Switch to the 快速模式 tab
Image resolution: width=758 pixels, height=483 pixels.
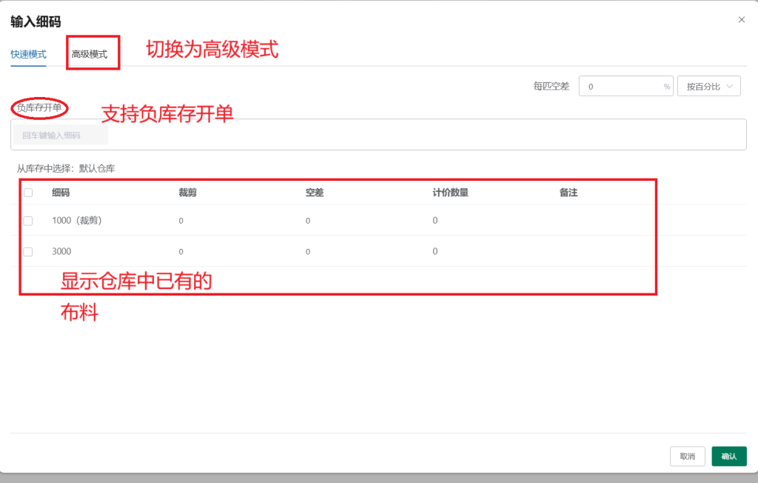pyautogui.click(x=28, y=55)
